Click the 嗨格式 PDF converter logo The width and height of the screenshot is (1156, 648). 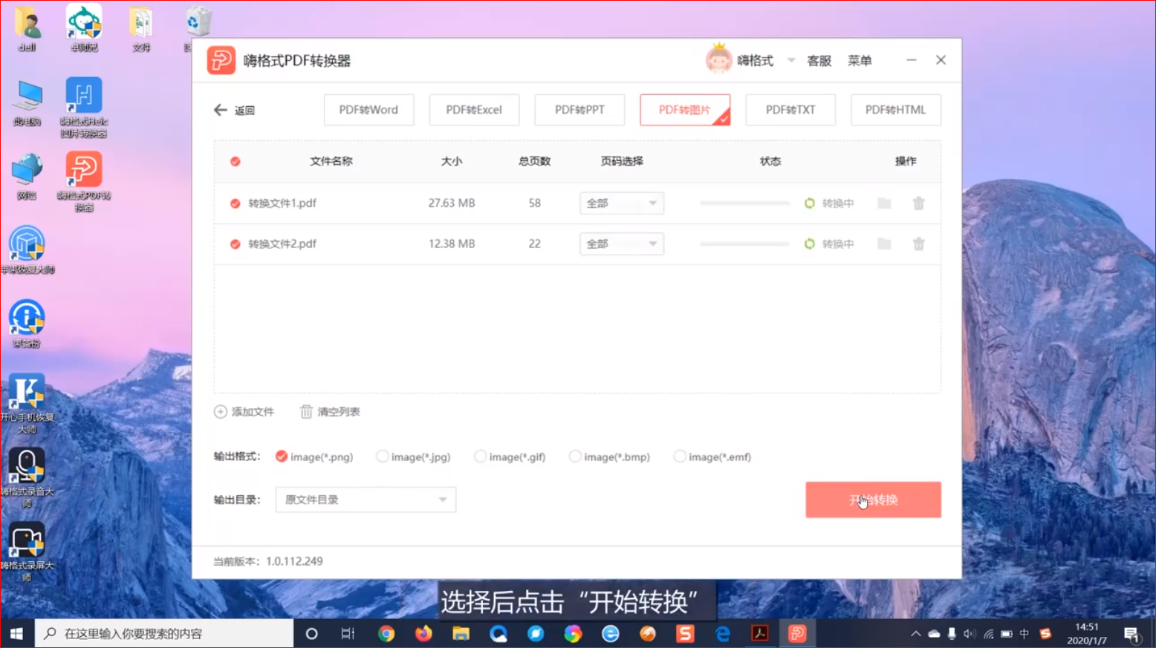[x=221, y=60]
